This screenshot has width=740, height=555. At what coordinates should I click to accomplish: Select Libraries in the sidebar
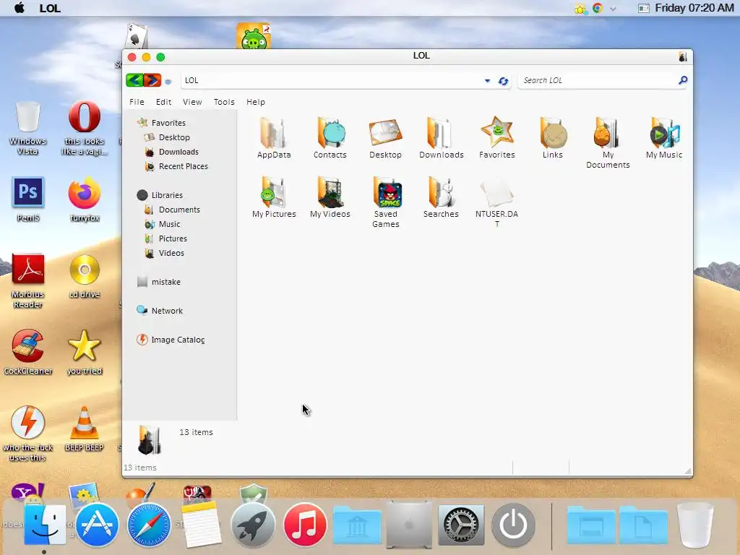(x=160, y=195)
